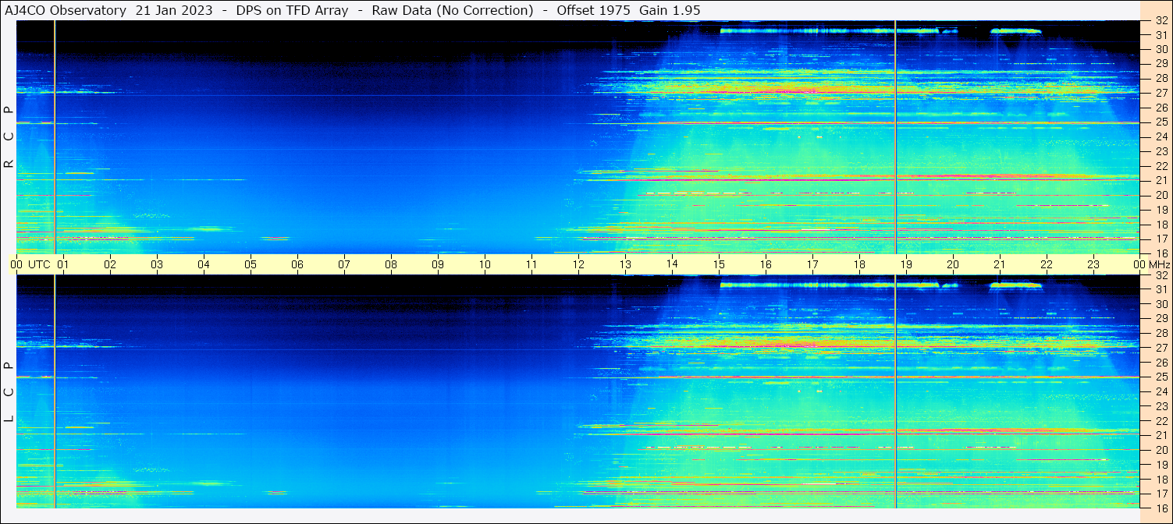Click hour 11 on the UTC time axis
The image size is (1173, 524).
coord(531,264)
